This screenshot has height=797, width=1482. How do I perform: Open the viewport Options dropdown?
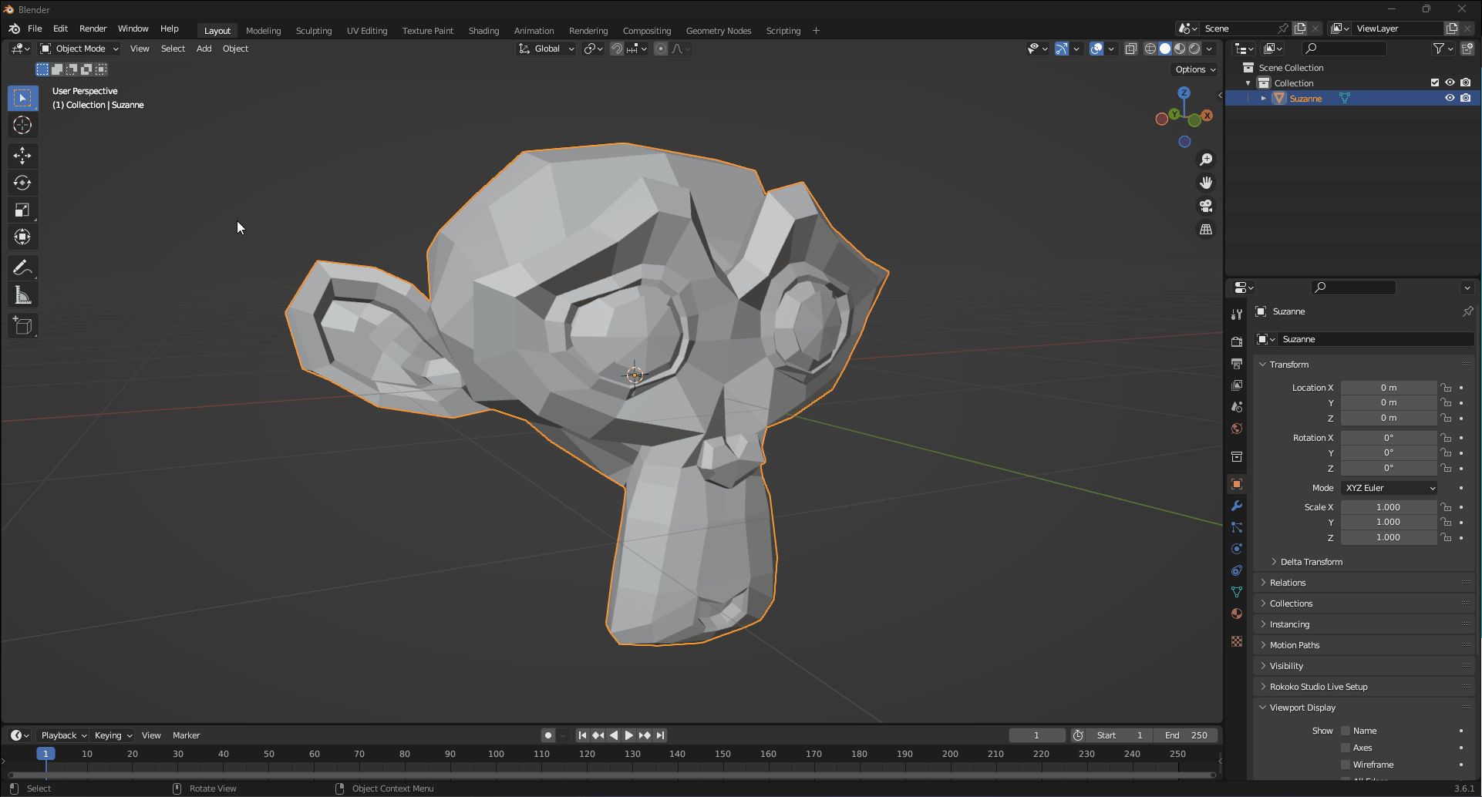tap(1195, 69)
